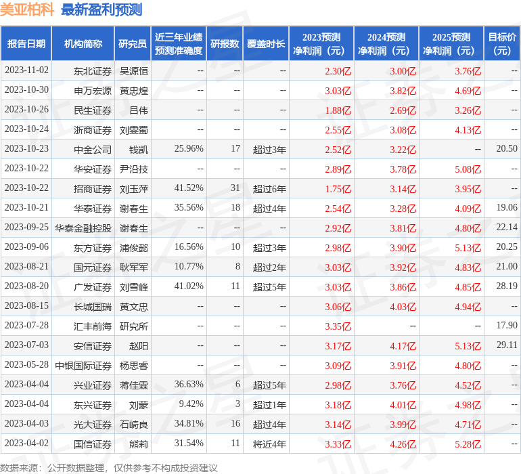Click the 36.63% accuracy value
Image resolution: width=521 pixels, height=474 pixels.
pyautogui.click(x=189, y=384)
